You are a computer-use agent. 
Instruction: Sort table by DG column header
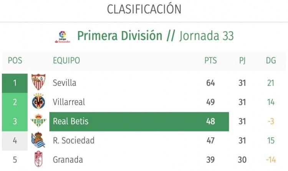[x=271, y=61]
